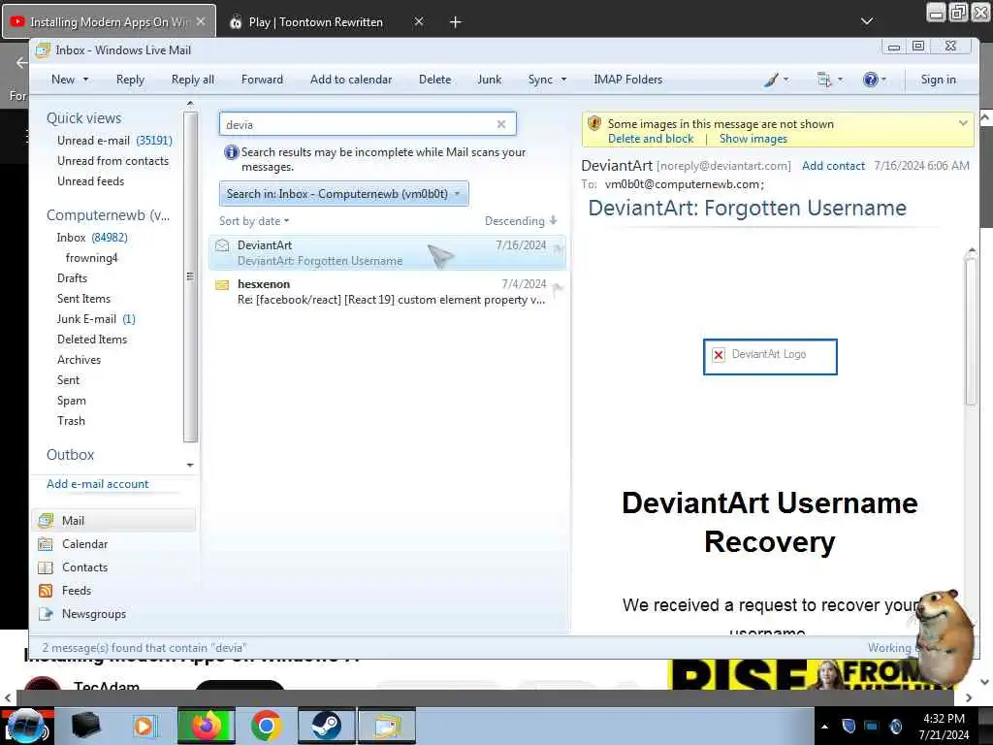Flag the hesxenon message
The image size is (993, 745).
(x=558, y=289)
